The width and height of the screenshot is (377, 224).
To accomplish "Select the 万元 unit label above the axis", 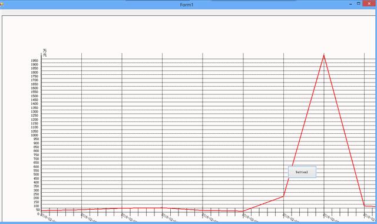I will (x=45, y=52).
